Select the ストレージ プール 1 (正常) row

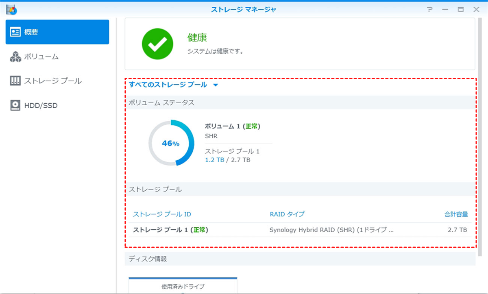point(300,230)
